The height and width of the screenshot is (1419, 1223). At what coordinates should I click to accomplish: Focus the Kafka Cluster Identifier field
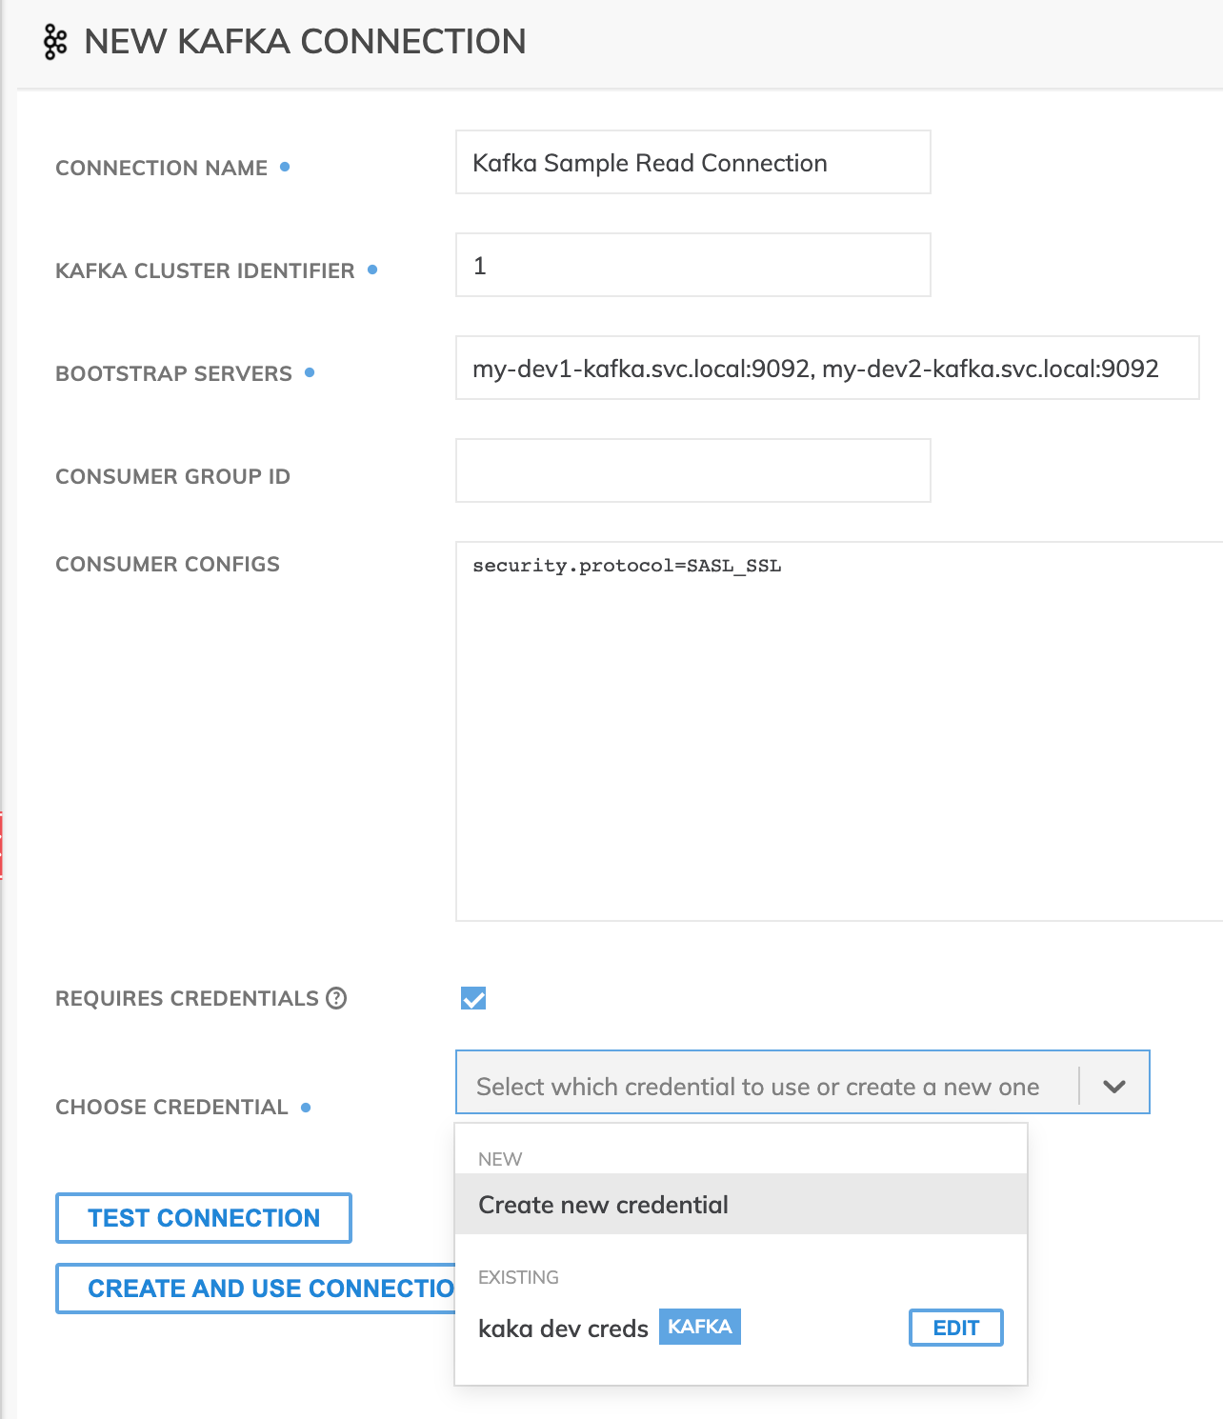coord(693,265)
